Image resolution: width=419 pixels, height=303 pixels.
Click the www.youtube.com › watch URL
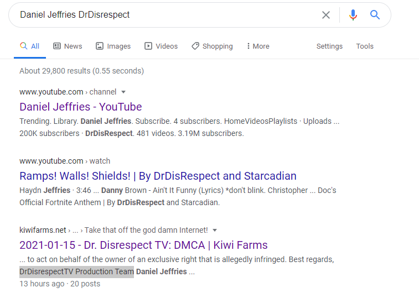65,161
